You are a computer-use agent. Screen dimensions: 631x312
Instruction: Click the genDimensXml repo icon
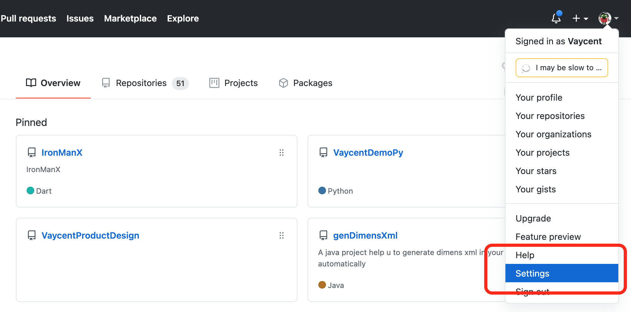323,235
